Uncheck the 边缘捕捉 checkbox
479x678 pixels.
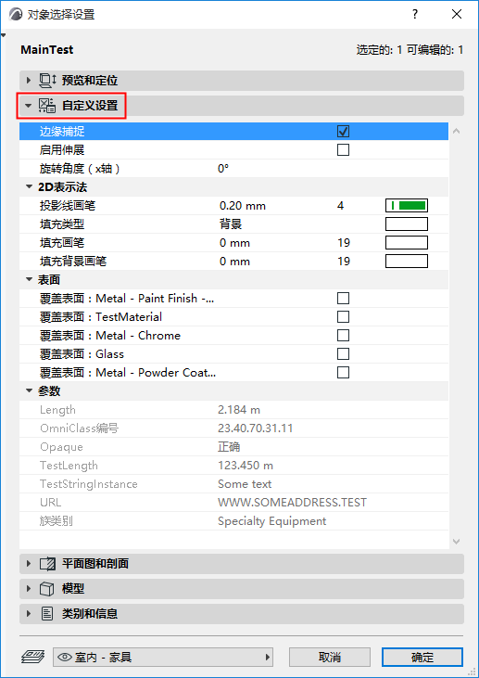point(343,132)
